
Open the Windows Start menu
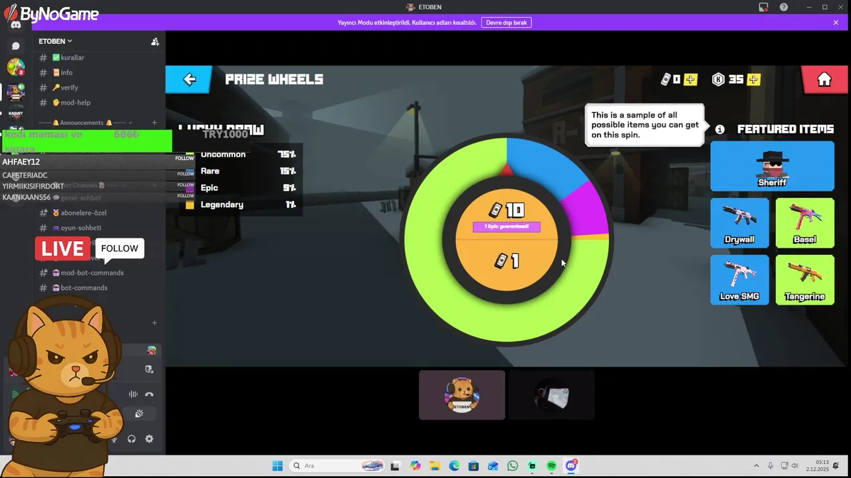click(277, 466)
